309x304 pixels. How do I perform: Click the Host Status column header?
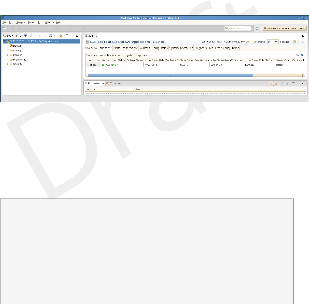pos(118,60)
